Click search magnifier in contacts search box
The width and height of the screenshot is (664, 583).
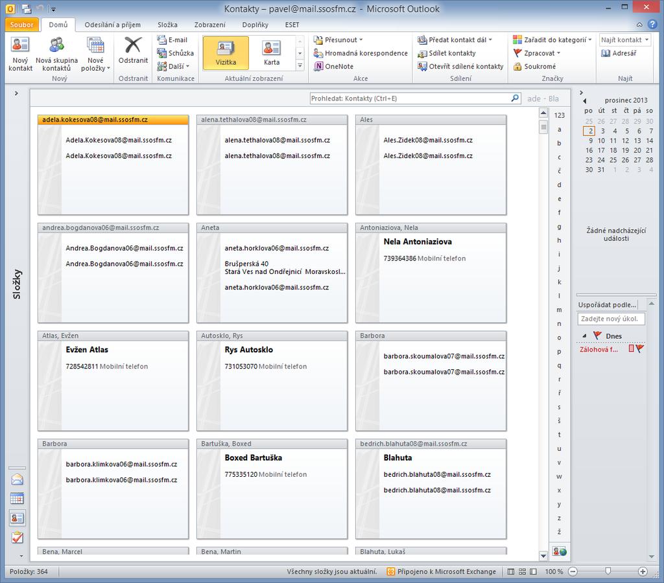(x=515, y=98)
